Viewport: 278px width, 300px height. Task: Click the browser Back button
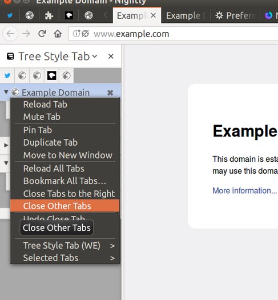pyautogui.click(x=10, y=34)
